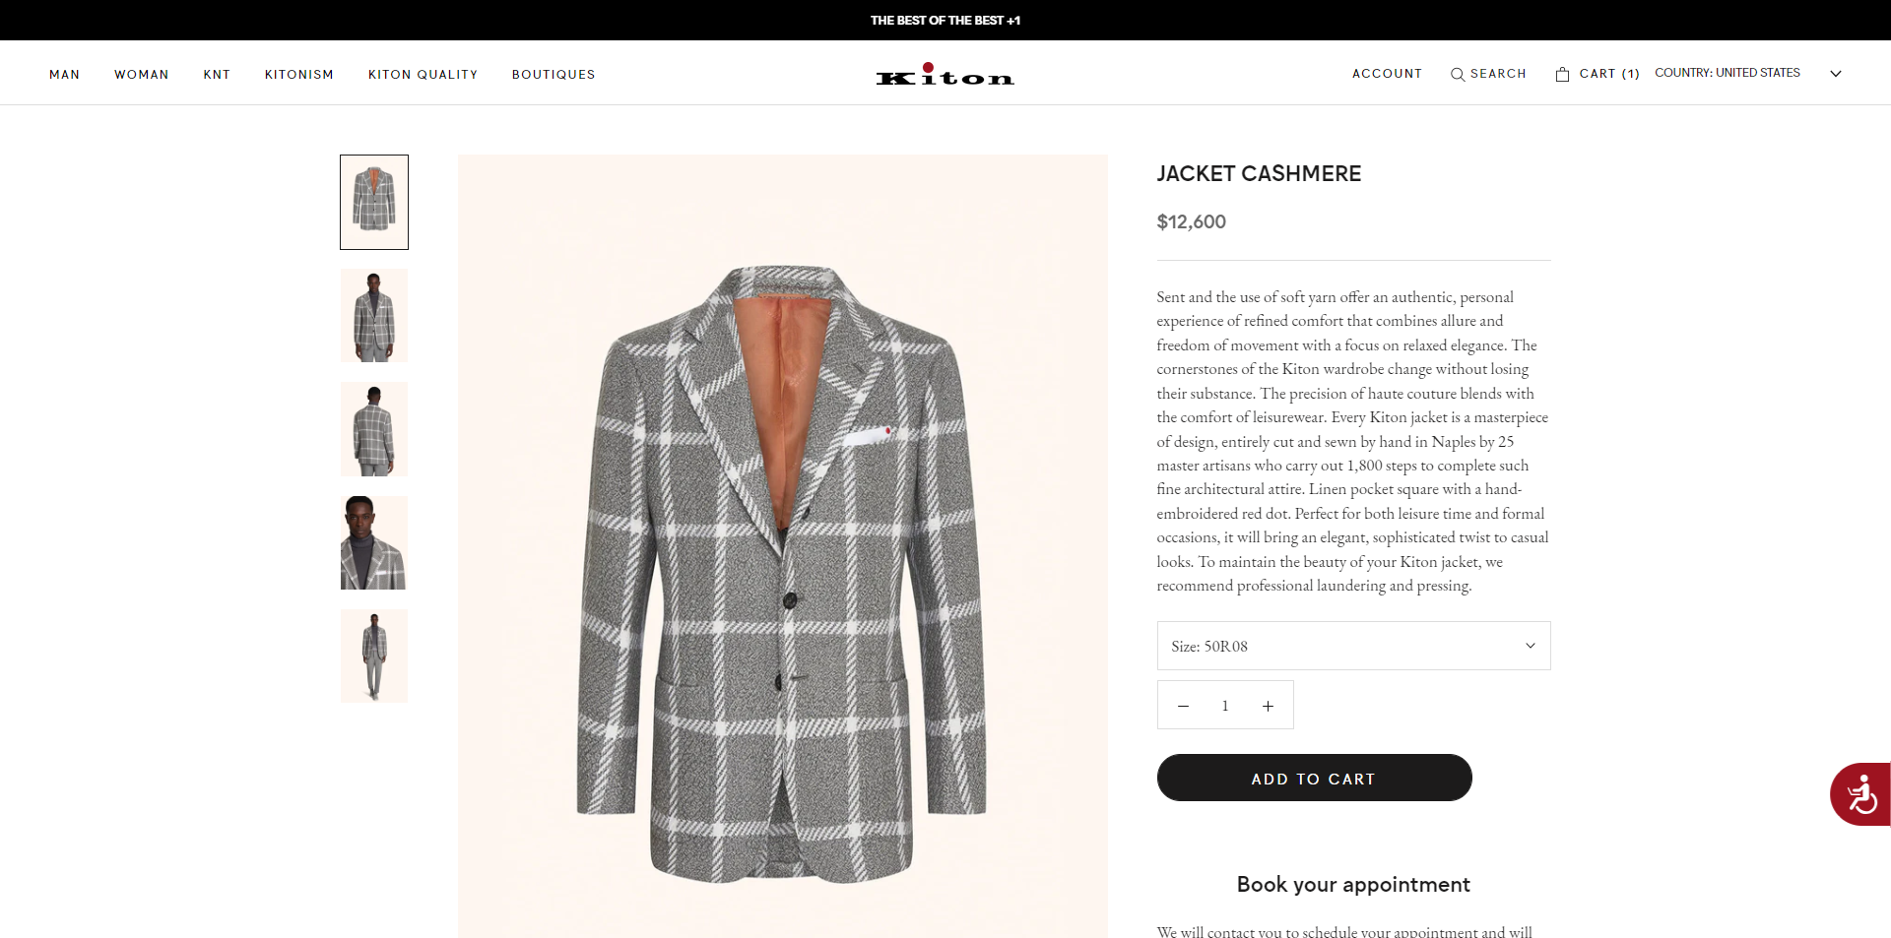Open the accessibility widget

point(1860,794)
